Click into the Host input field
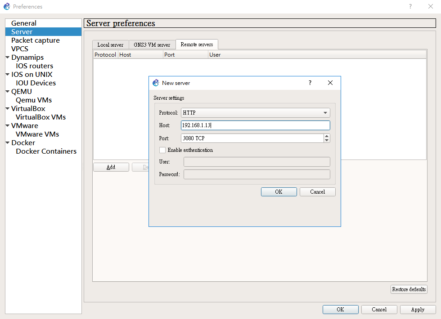The image size is (441, 319). click(256, 125)
